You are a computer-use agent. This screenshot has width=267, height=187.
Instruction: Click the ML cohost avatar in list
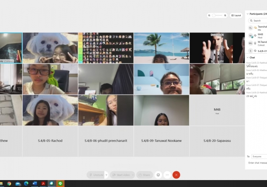pos(250,43)
